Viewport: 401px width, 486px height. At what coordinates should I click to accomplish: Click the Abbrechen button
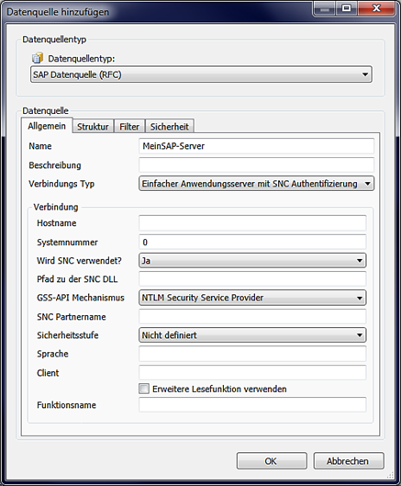(349, 461)
